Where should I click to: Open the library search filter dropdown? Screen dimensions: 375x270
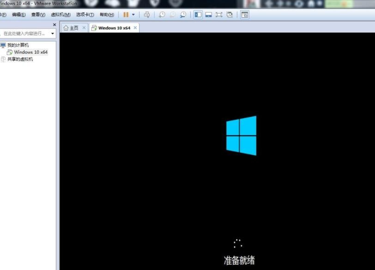[x=53, y=34]
